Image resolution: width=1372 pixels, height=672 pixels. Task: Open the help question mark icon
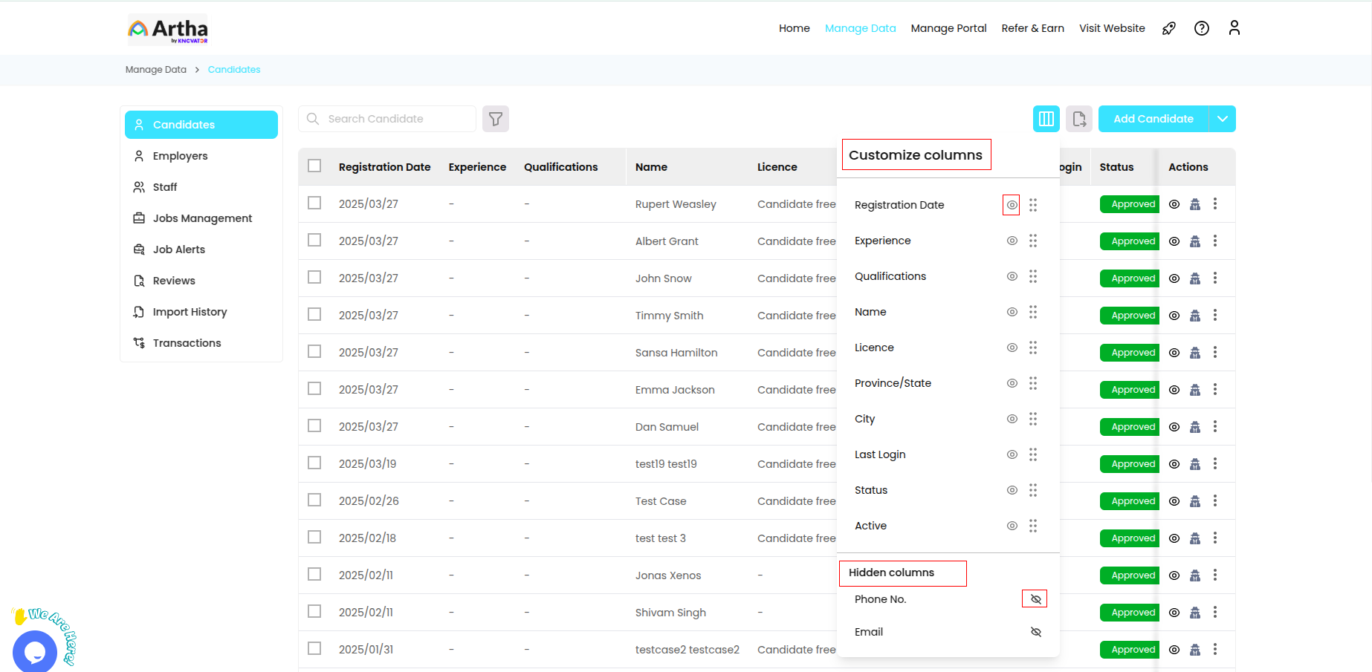pos(1201,28)
